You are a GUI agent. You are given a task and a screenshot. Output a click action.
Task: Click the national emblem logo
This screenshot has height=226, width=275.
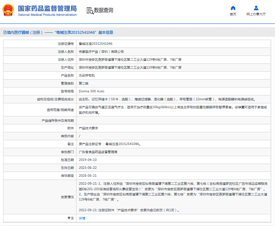click(x=8, y=10)
